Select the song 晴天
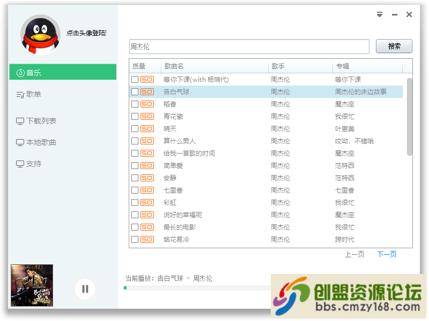 pos(170,128)
